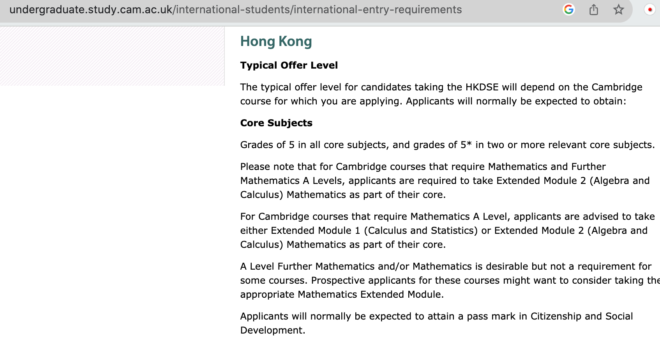The height and width of the screenshot is (339, 660).
Task: Click text 'Extended Module 1 (Calculus and Statistics)'
Action: click(374, 230)
